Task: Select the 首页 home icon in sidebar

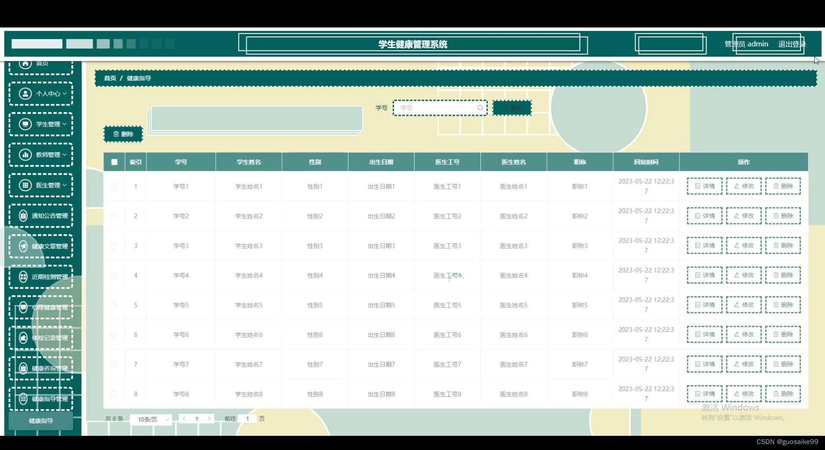Action: click(x=25, y=64)
